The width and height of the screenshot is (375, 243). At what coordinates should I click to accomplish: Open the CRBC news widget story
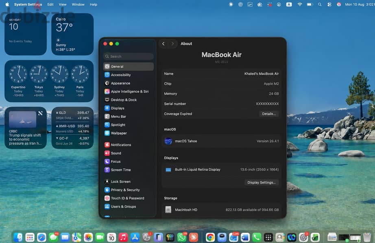(x=26, y=128)
